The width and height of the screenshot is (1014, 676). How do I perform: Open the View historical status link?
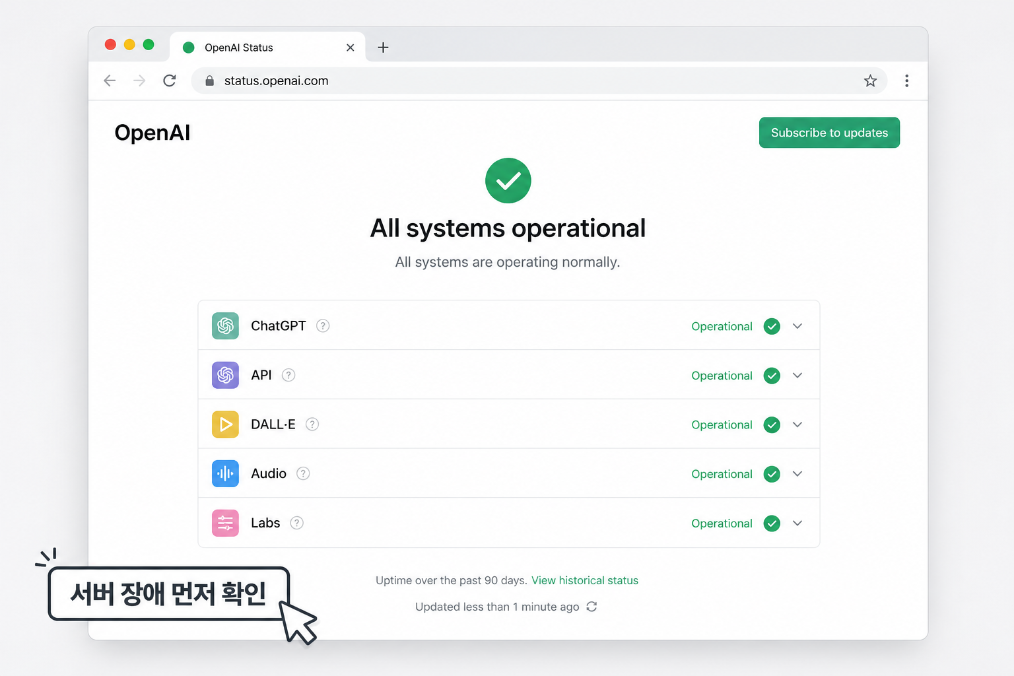pos(585,580)
